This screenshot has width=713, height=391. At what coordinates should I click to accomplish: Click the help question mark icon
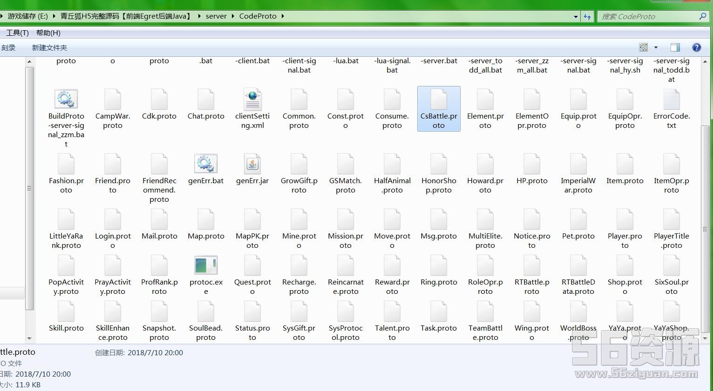pos(696,47)
